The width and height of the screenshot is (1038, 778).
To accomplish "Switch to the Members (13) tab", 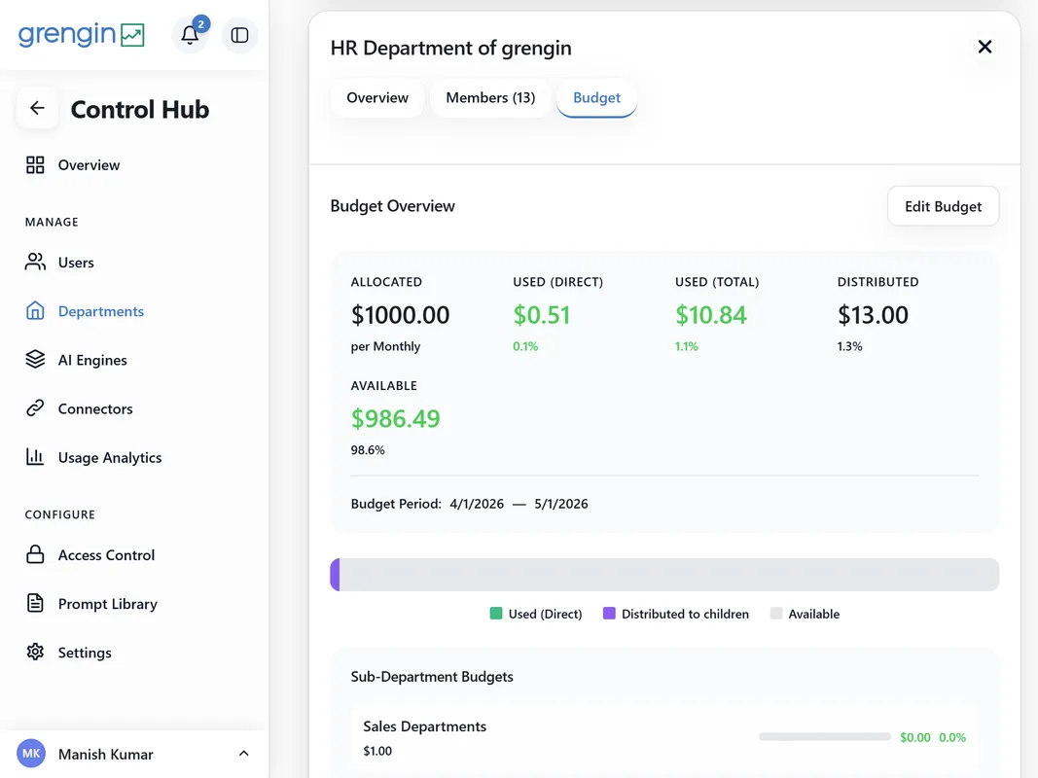I will click(490, 98).
